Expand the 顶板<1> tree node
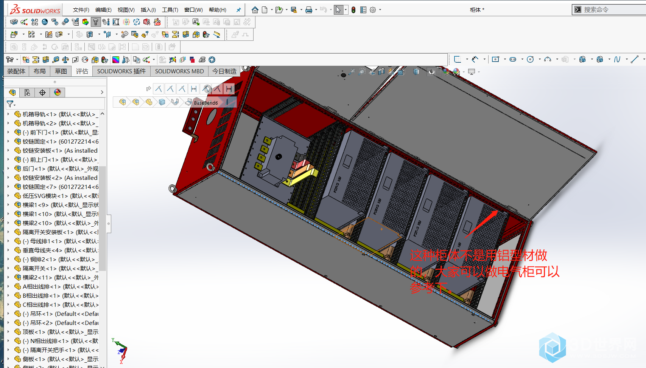 (x=8, y=331)
